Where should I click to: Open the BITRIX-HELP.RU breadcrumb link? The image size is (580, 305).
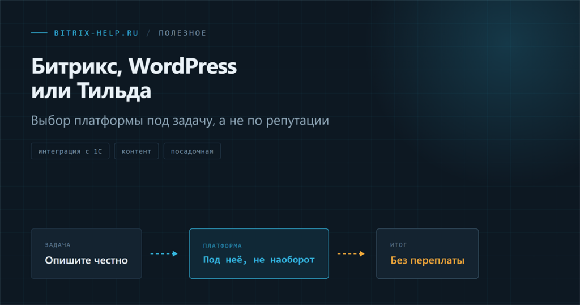point(96,33)
